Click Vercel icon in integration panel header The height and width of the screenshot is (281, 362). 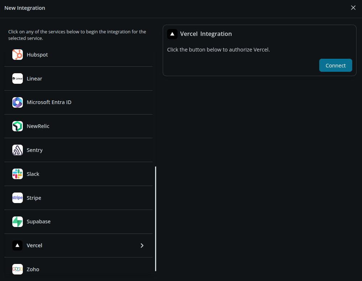pyautogui.click(x=172, y=34)
